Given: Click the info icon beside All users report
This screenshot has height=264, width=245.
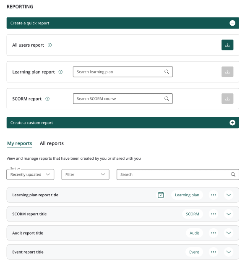Looking at the screenshot, I should pyautogui.click(x=50, y=45).
